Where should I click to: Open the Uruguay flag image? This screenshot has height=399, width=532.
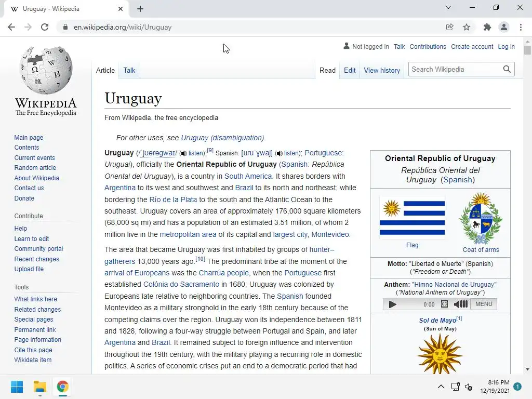click(412, 218)
